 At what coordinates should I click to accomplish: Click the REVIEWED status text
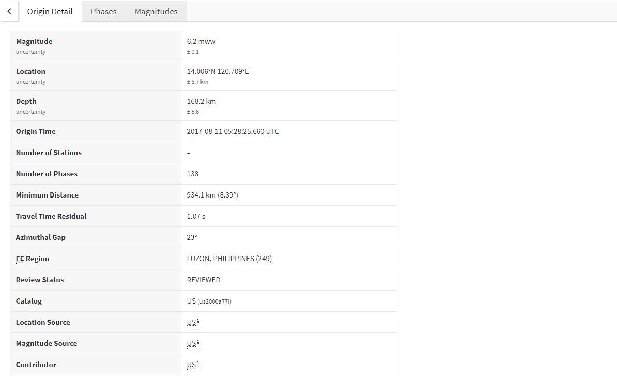[x=203, y=280]
